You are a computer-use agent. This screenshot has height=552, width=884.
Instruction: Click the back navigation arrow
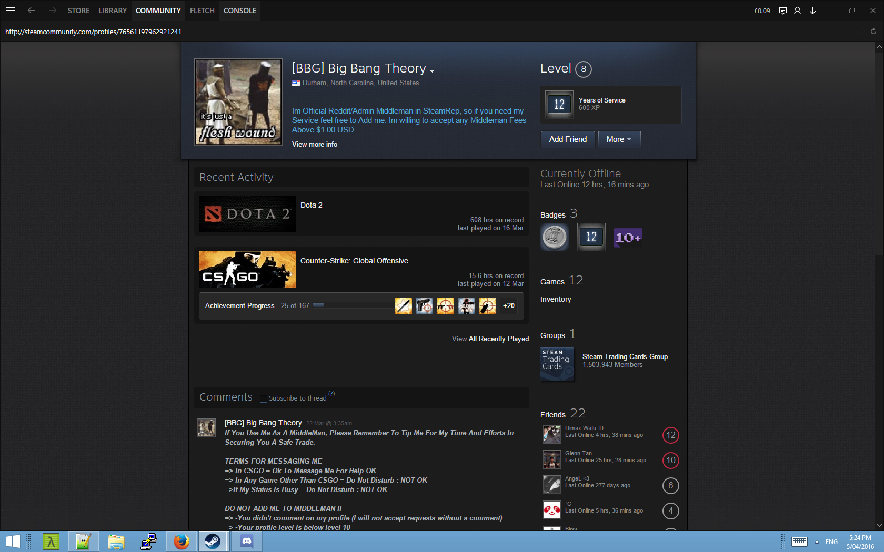tap(32, 11)
